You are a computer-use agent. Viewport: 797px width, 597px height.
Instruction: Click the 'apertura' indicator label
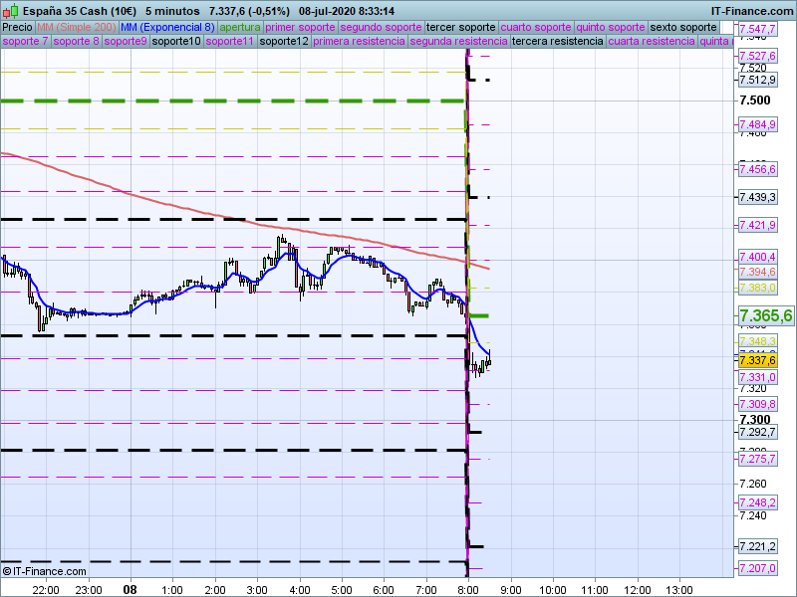tap(240, 27)
